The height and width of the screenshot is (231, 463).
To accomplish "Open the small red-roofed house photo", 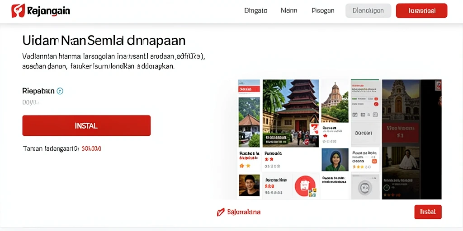I will [x=249, y=122].
